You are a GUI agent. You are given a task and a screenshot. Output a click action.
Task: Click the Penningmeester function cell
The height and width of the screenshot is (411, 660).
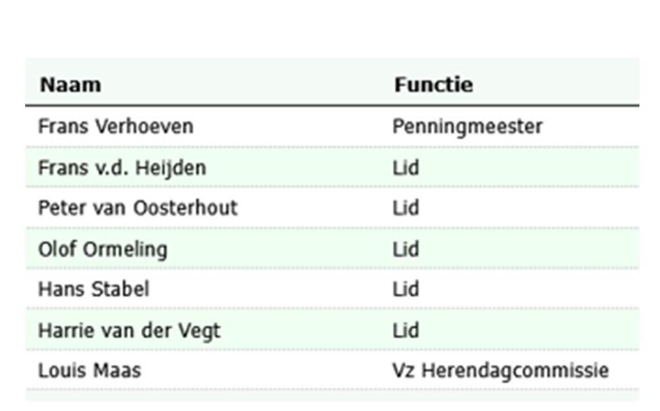[x=467, y=127]
